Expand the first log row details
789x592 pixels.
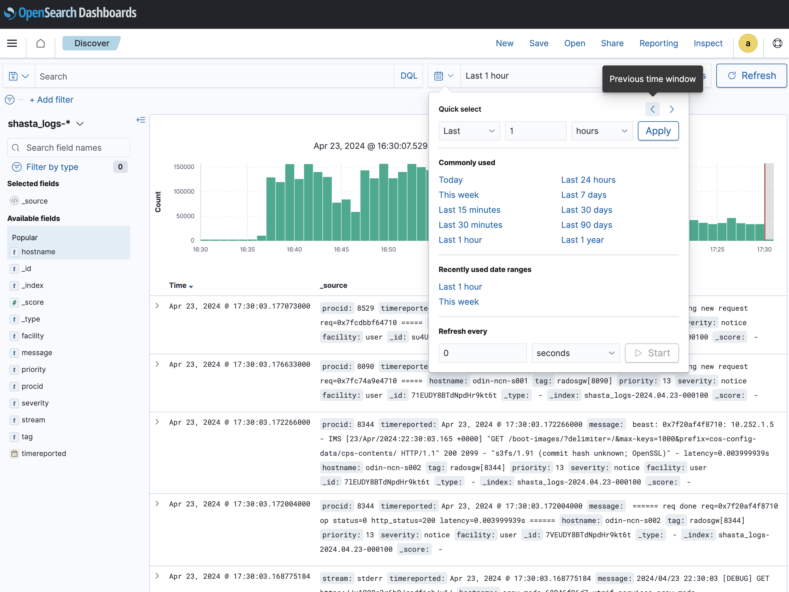pos(157,306)
